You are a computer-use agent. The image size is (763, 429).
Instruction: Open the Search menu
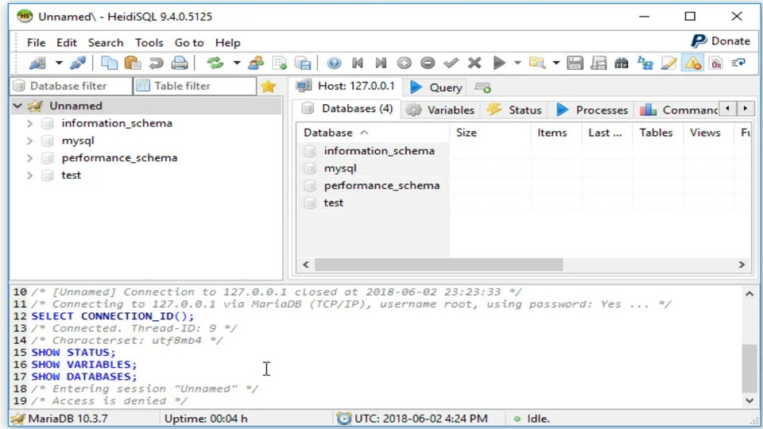click(106, 43)
